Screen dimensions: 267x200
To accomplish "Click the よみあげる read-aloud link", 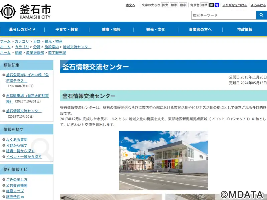I will coord(258,5).
